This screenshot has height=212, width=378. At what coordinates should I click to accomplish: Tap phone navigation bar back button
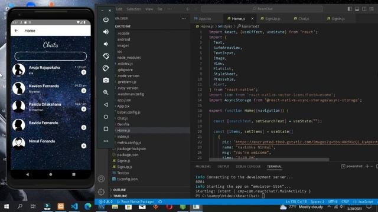28,174
